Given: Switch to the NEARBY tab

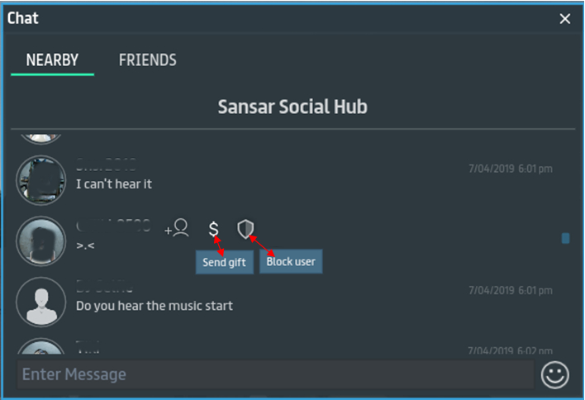Looking at the screenshot, I should [x=52, y=60].
